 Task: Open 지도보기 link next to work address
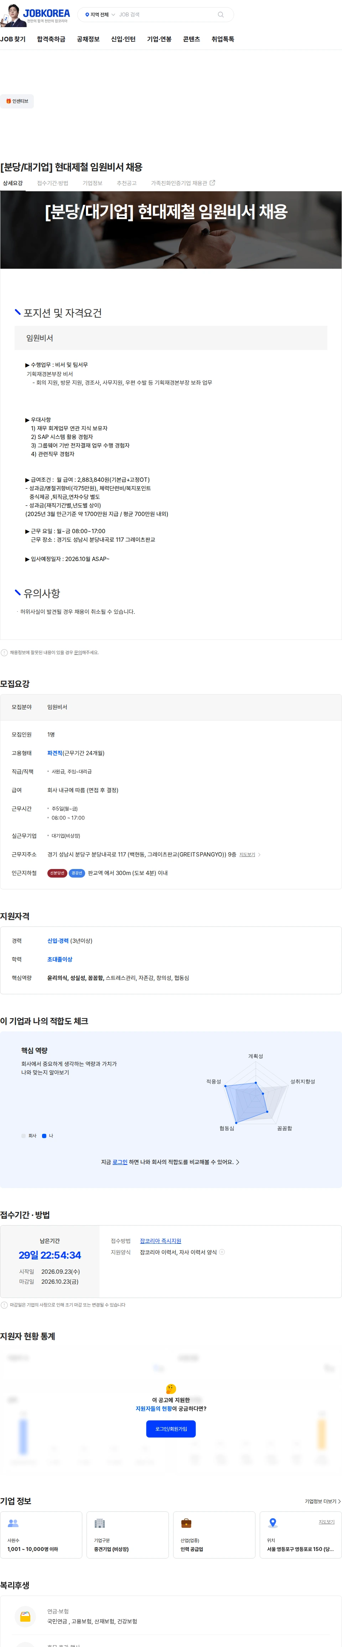click(x=247, y=855)
